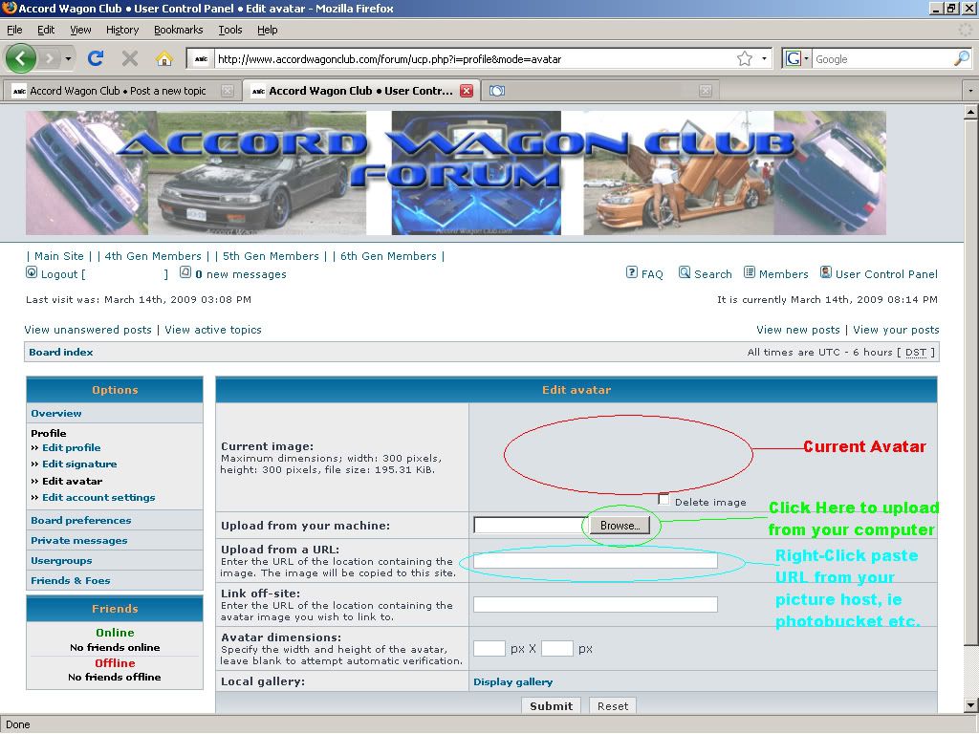This screenshot has width=979, height=734.
Task: Click the search magnifier icon in search bar
Action: point(962,58)
